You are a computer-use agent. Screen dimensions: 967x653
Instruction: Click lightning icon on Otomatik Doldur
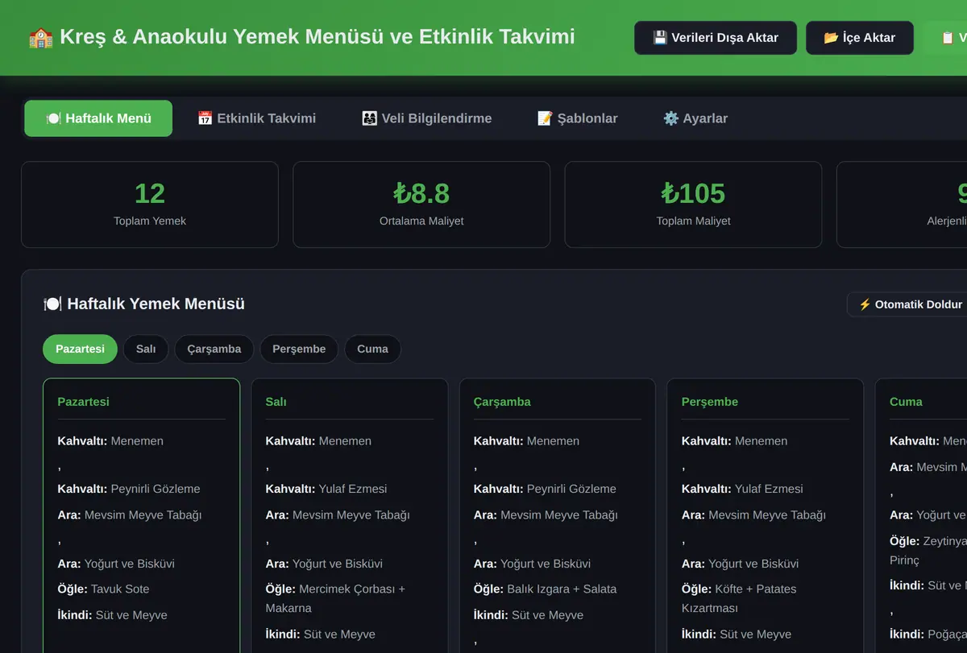coord(865,304)
